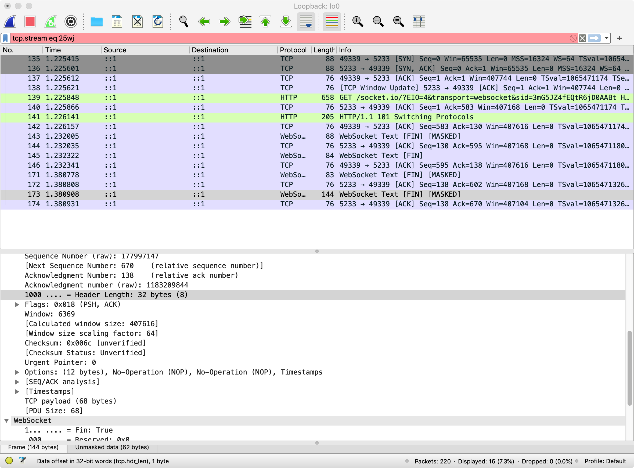The height and width of the screenshot is (468, 634).
Task: Toggle packet colorization rules button
Action: point(332,21)
